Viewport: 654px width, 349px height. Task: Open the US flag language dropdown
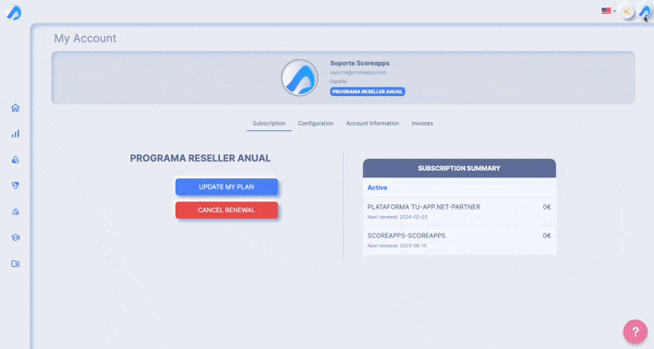(x=609, y=11)
